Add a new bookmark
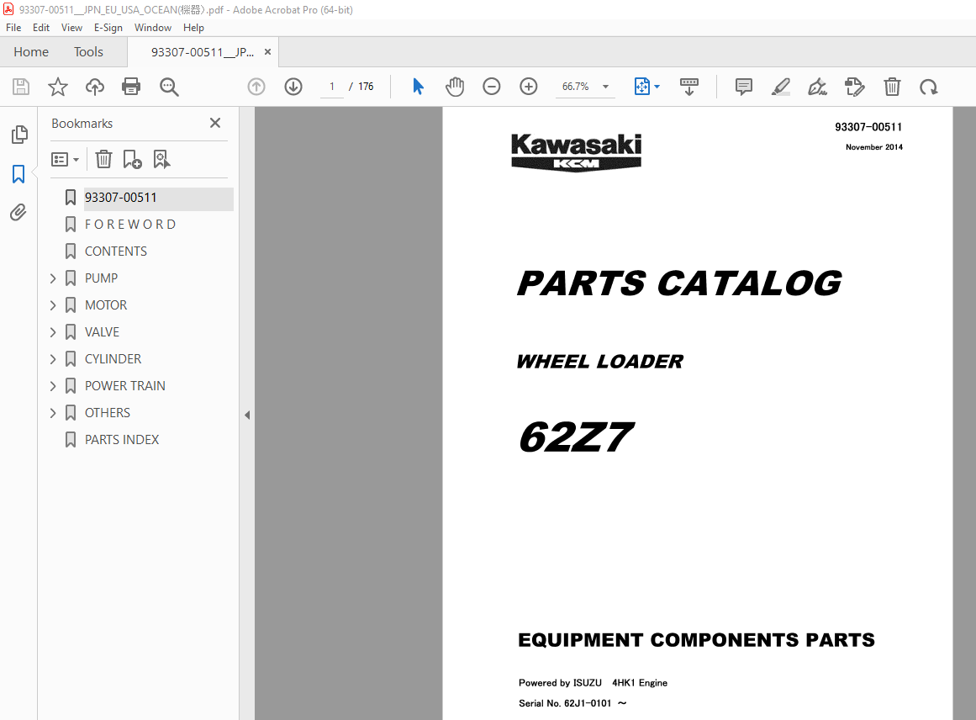Viewport: 976px width, 720px height. click(x=132, y=160)
